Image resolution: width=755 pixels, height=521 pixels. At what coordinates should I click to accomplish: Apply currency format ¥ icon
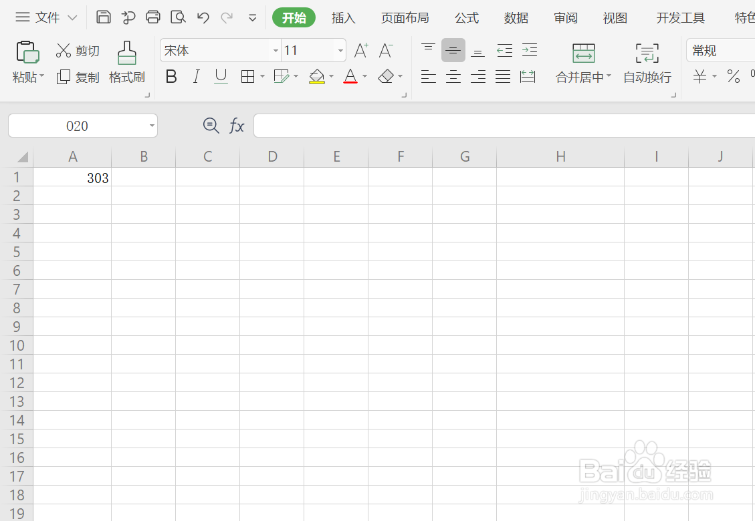(x=699, y=77)
